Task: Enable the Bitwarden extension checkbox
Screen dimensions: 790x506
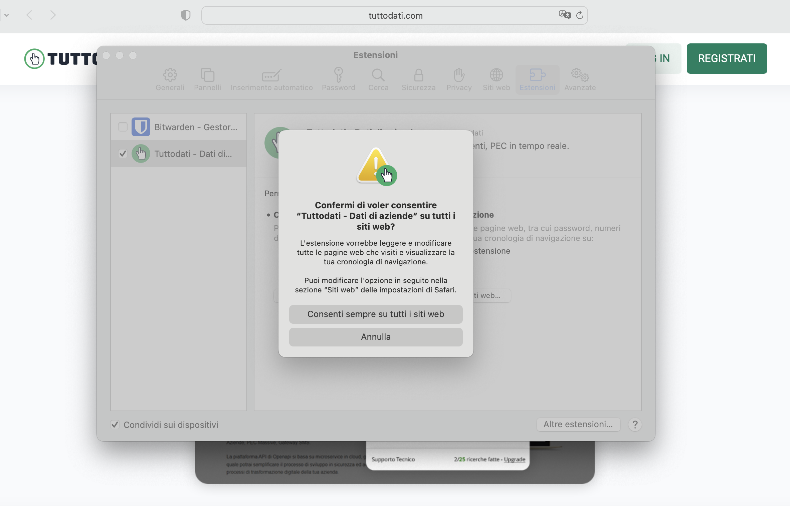Action: 123,127
